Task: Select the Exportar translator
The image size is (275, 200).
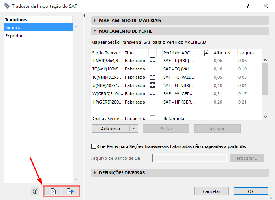Action: coord(38,36)
